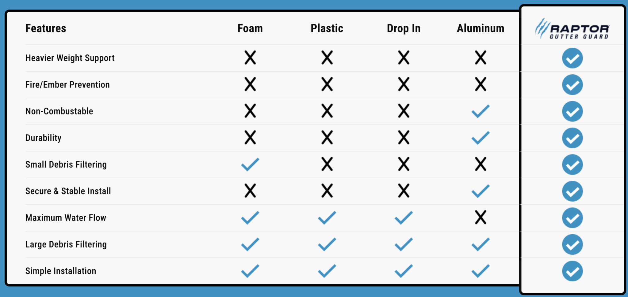
Task: Click Drop In's X for Fire/Ember Prevention
Action: pos(404,84)
